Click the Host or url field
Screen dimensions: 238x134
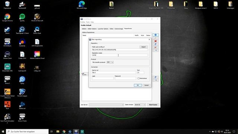tap(114, 73)
